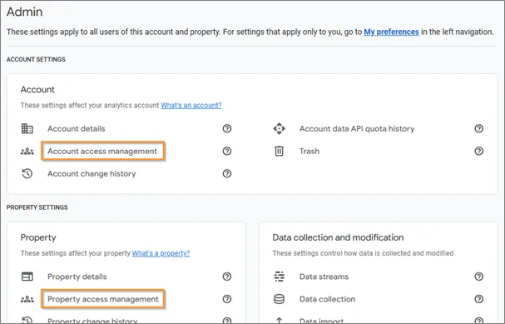Click the Admin page heading
505x324 pixels.
(24, 12)
